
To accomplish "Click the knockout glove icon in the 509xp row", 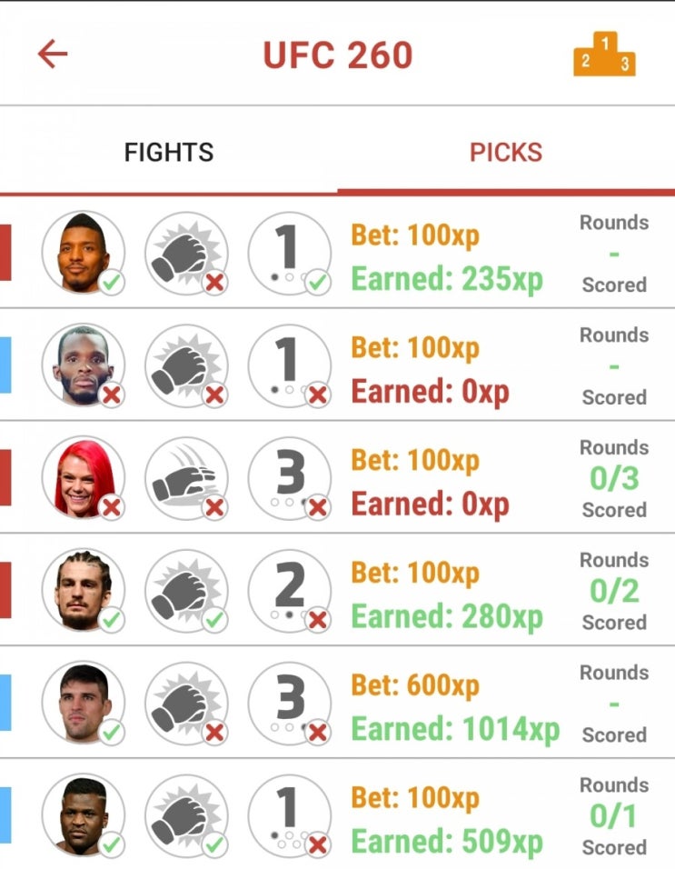I will 186,815.
